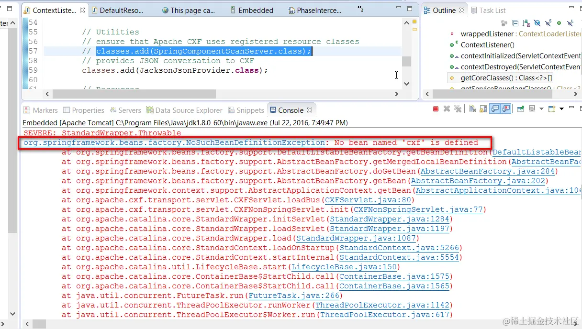The image size is (582, 329).
Task: Terminate the running process in Console
Action: [x=436, y=109]
